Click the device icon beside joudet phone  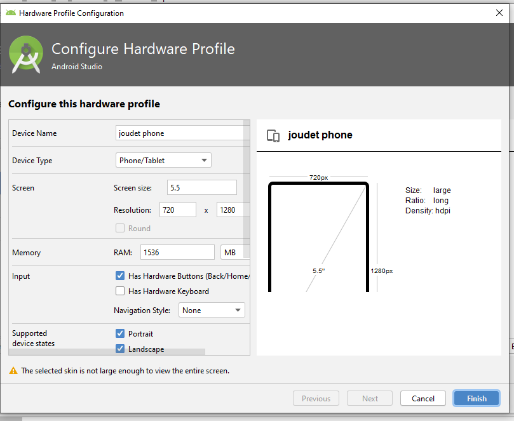[273, 135]
